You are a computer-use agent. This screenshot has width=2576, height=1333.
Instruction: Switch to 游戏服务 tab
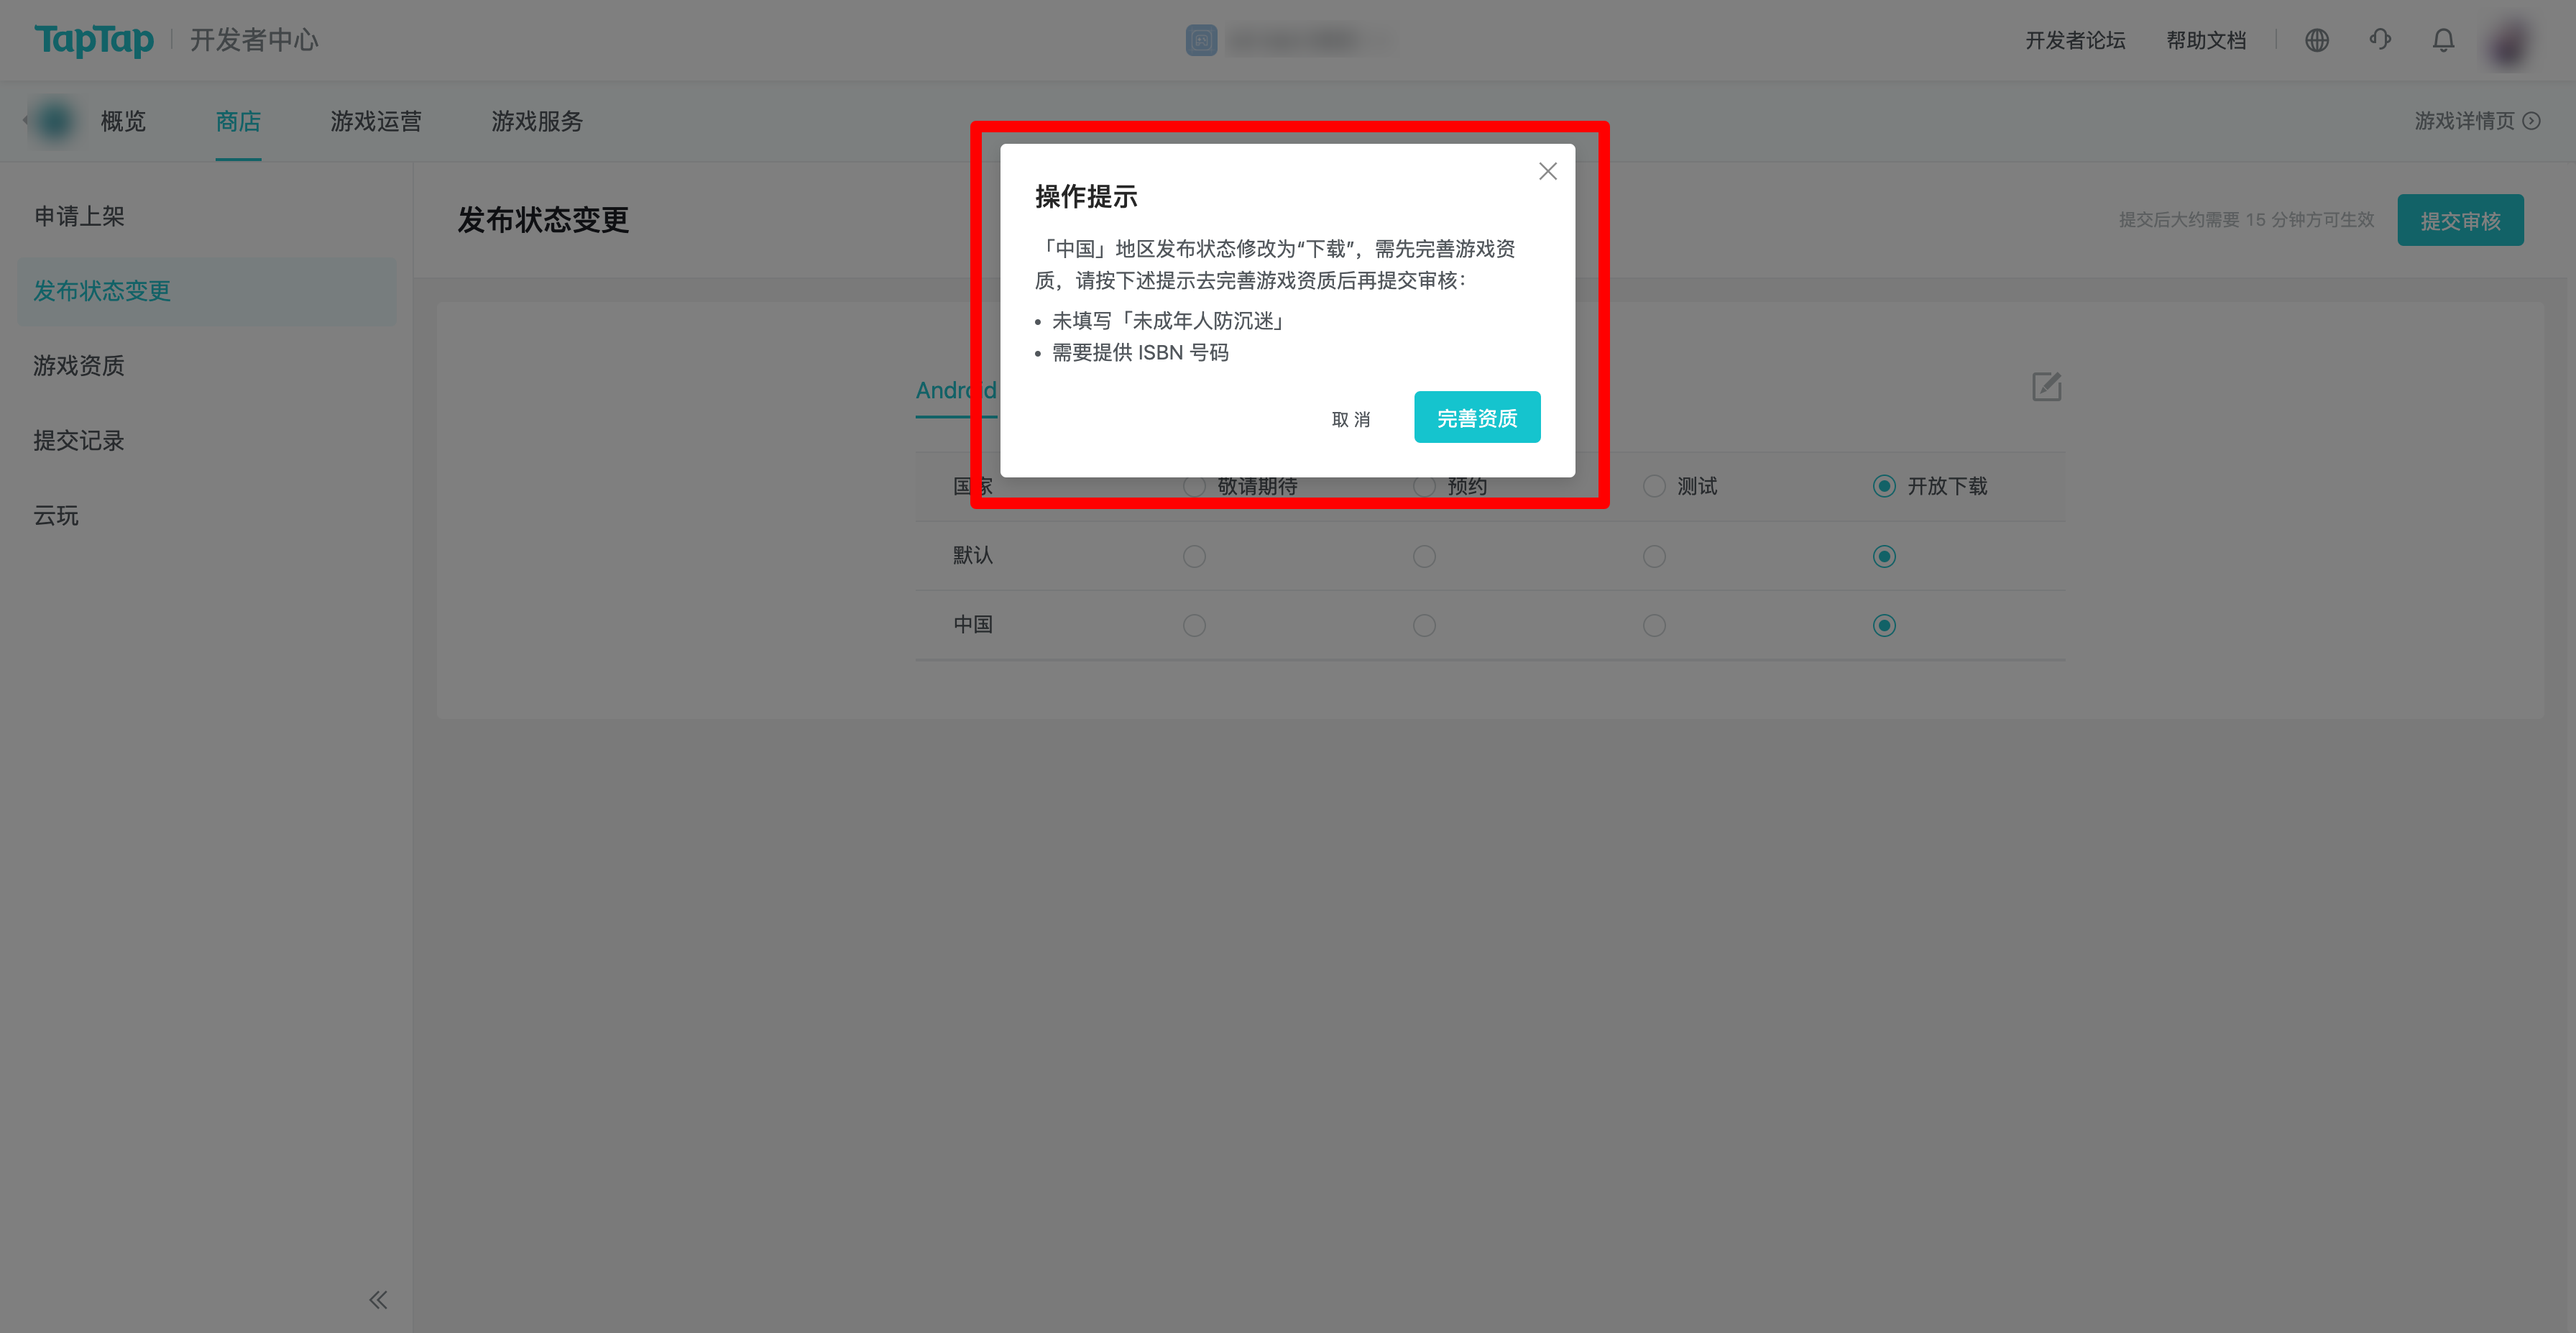(x=537, y=121)
